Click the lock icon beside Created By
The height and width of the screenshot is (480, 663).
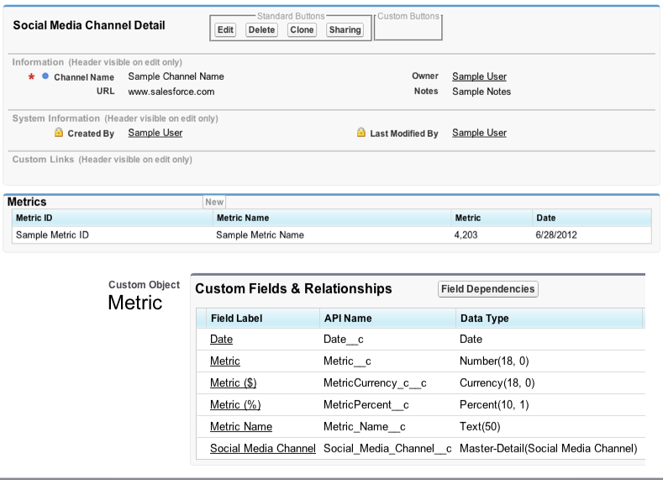click(59, 133)
